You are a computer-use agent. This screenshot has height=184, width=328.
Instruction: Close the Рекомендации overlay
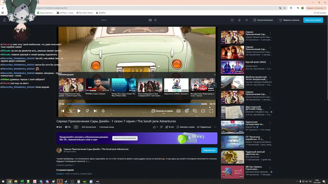pyautogui.click(x=215, y=75)
